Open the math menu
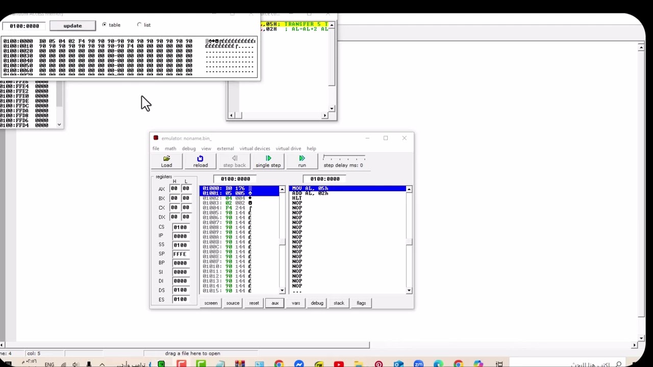Image resolution: width=653 pixels, height=367 pixels. pos(170,148)
